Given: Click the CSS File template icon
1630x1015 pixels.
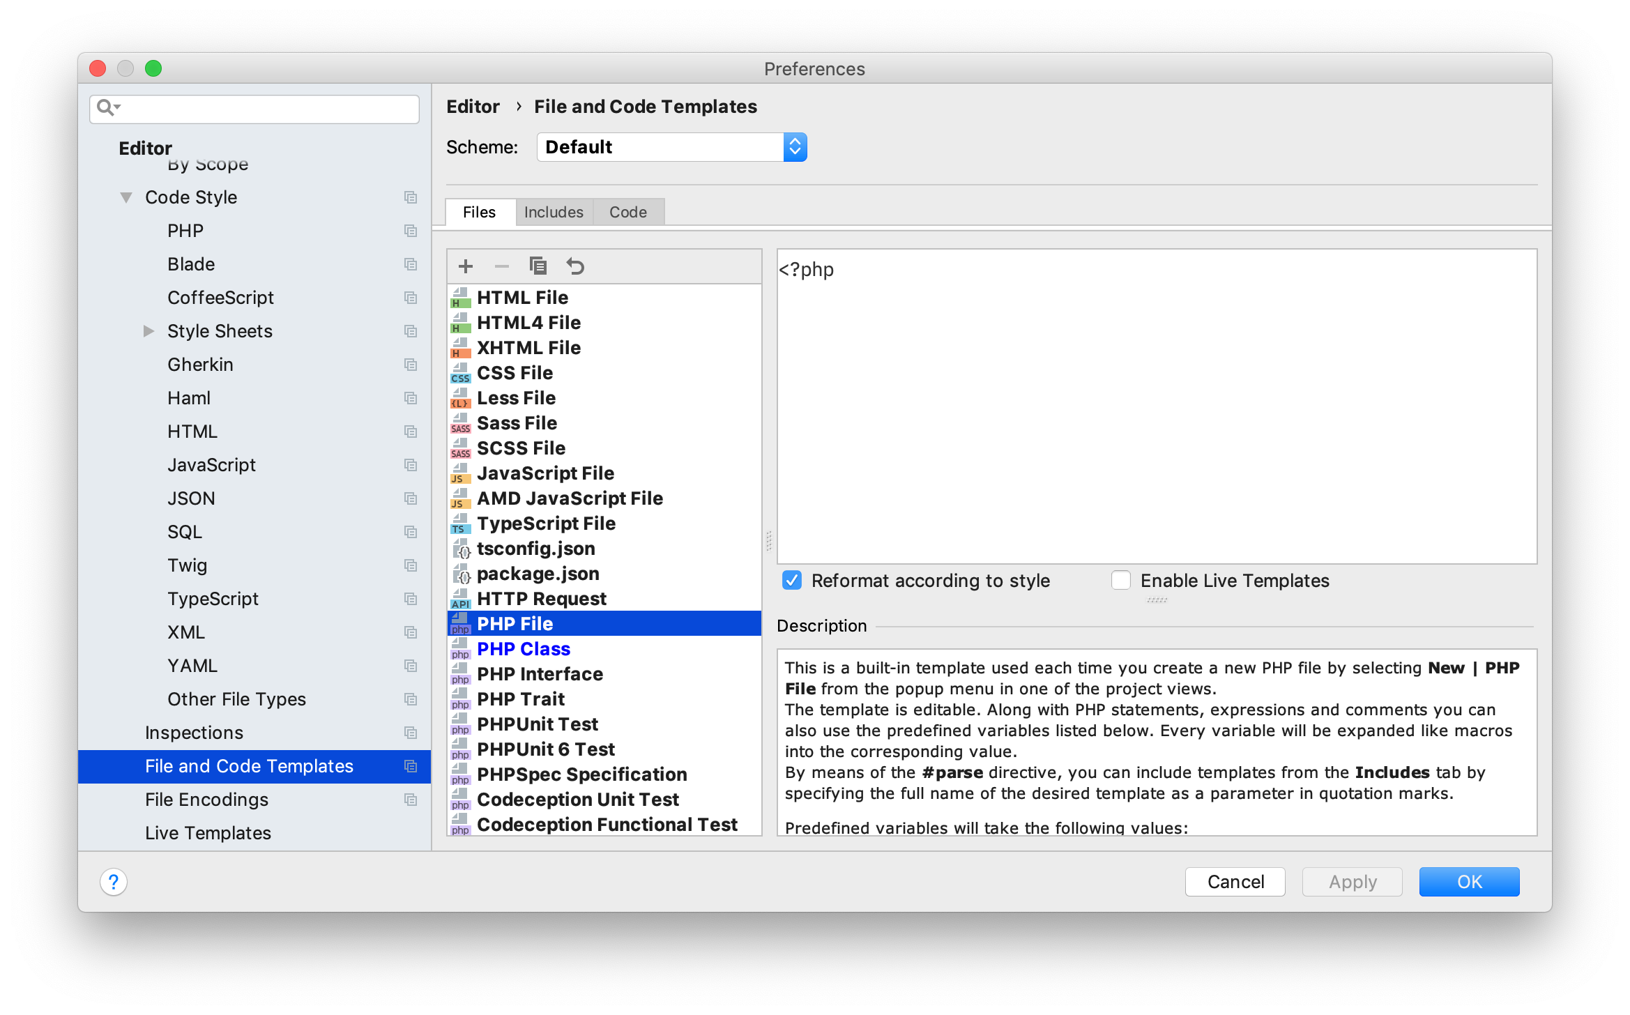Looking at the screenshot, I should (460, 373).
